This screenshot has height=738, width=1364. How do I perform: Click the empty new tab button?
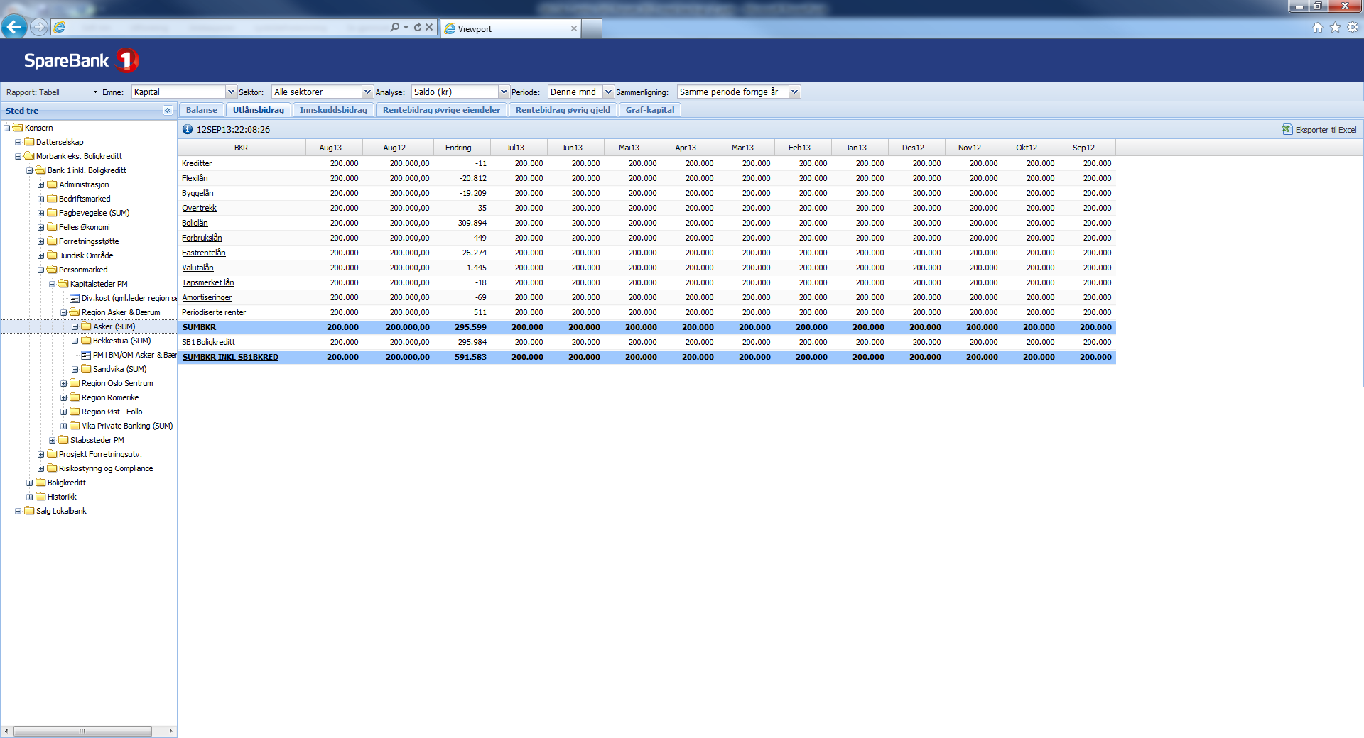(592, 28)
